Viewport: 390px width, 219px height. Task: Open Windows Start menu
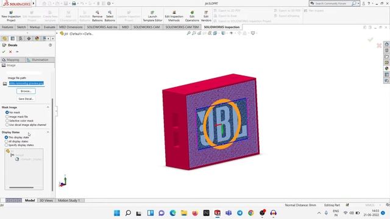tap(116, 213)
